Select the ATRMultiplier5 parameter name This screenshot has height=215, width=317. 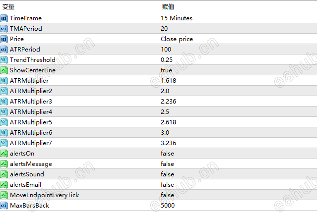tap(31, 122)
